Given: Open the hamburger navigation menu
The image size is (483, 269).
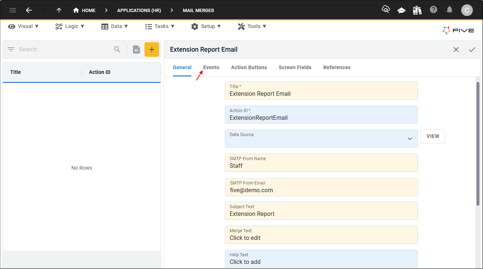Looking at the screenshot, I should 13,10.
